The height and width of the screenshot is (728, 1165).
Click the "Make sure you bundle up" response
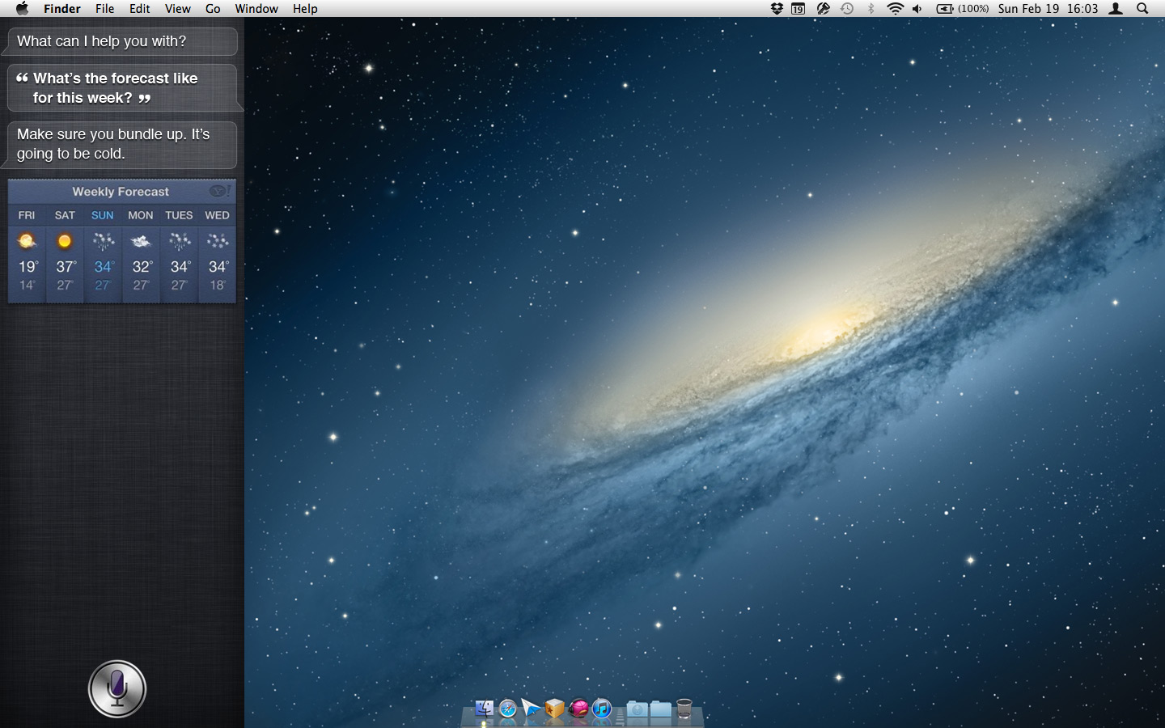[122, 144]
